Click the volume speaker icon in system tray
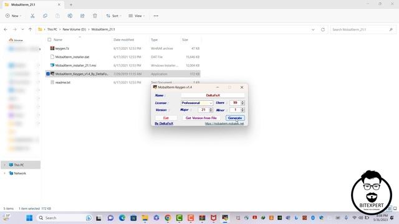 point(360,218)
